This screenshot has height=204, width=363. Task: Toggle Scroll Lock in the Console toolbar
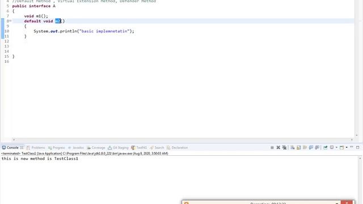299,147
